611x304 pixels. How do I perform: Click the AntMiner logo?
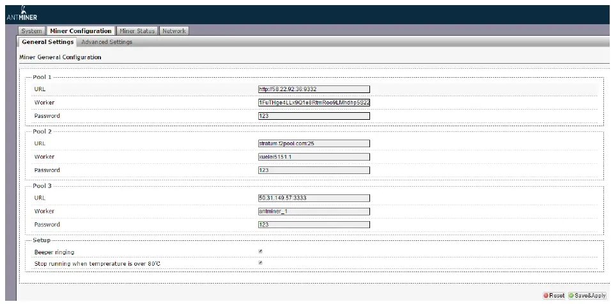point(22,15)
